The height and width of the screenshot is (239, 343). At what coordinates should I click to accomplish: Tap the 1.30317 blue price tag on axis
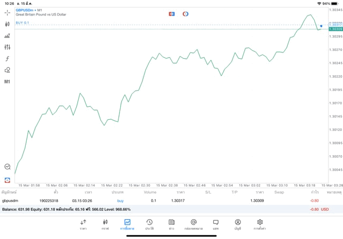click(x=335, y=25)
